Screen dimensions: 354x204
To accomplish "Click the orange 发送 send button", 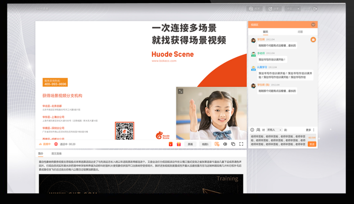I will [x=312, y=144].
